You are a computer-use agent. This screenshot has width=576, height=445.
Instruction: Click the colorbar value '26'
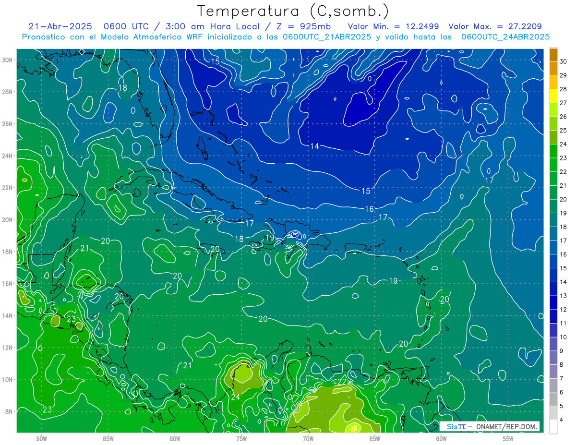[x=564, y=116]
